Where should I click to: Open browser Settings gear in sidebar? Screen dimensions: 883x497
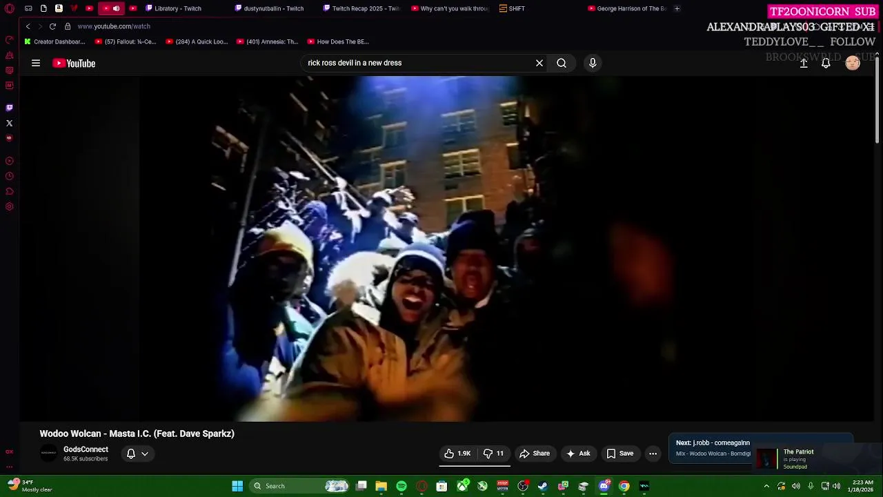point(9,206)
